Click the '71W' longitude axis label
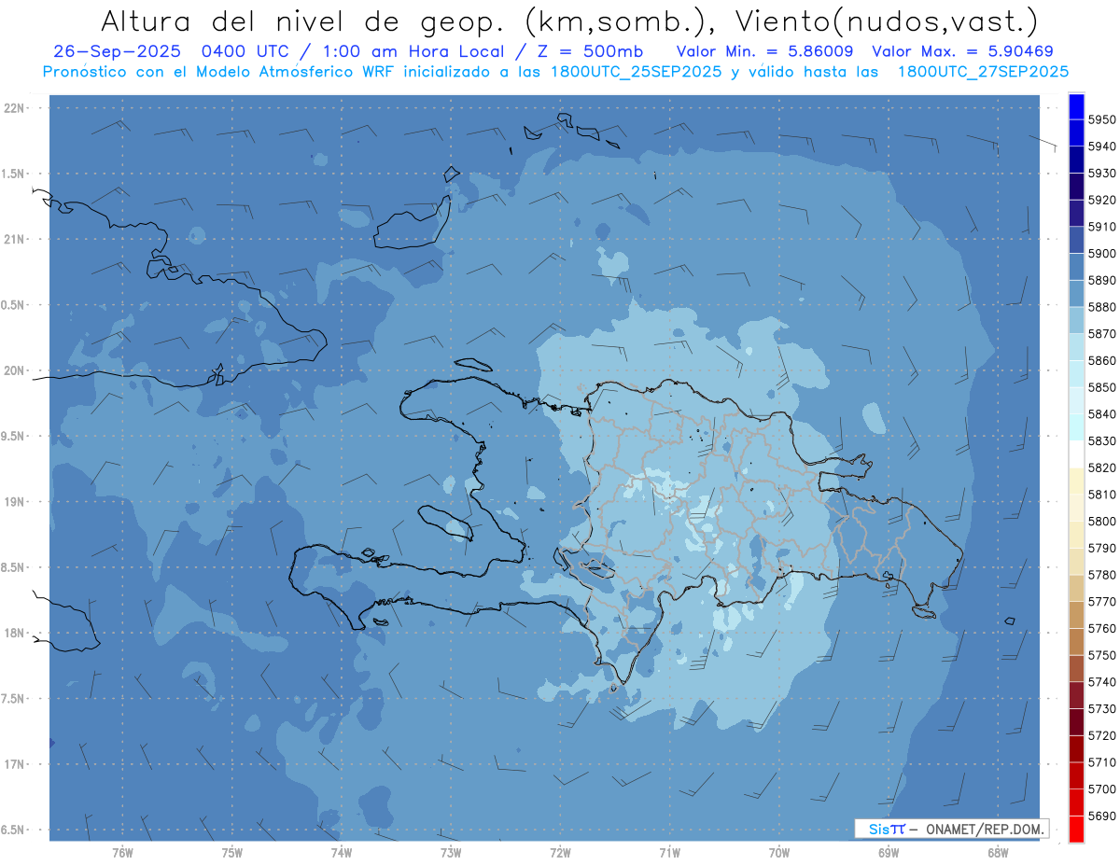The height and width of the screenshot is (865, 1120). pos(669,852)
